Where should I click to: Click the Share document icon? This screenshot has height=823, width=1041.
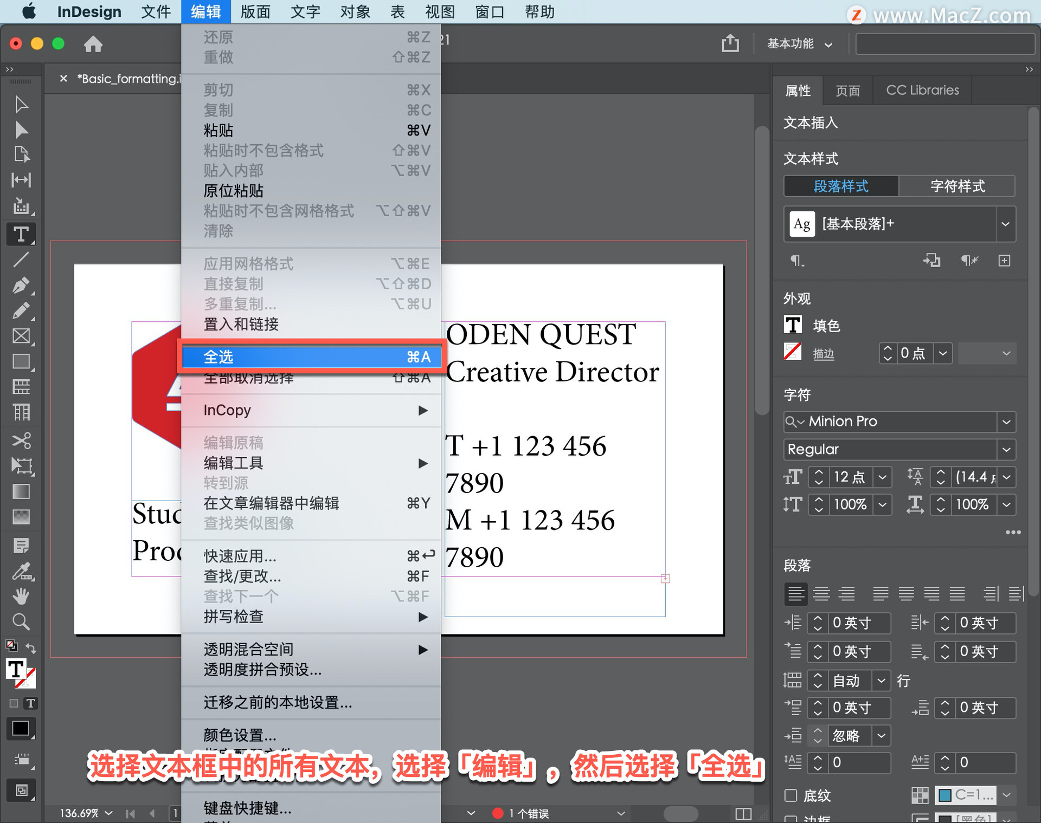[x=730, y=43]
